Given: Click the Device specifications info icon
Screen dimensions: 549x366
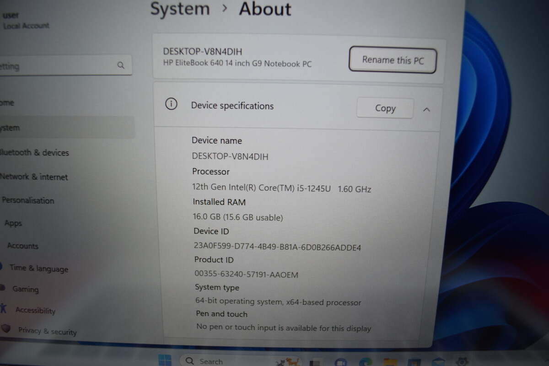Looking at the screenshot, I should pos(171,104).
